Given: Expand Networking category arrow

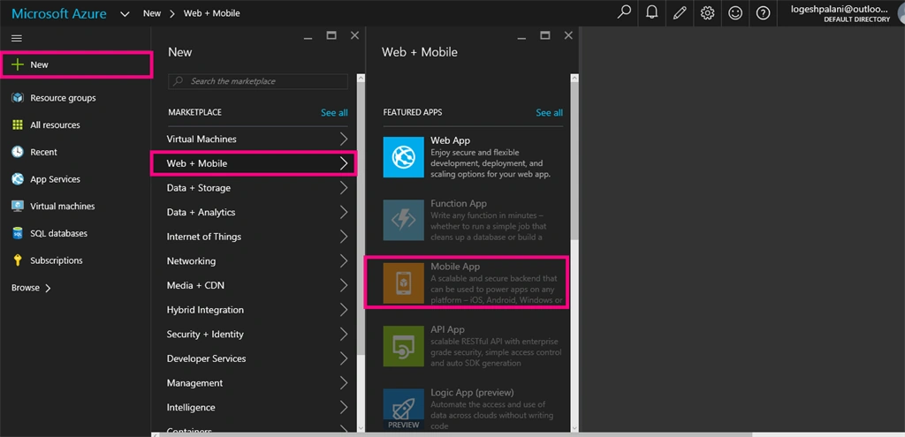Looking at the screenshot, I should tap(344, 261).
